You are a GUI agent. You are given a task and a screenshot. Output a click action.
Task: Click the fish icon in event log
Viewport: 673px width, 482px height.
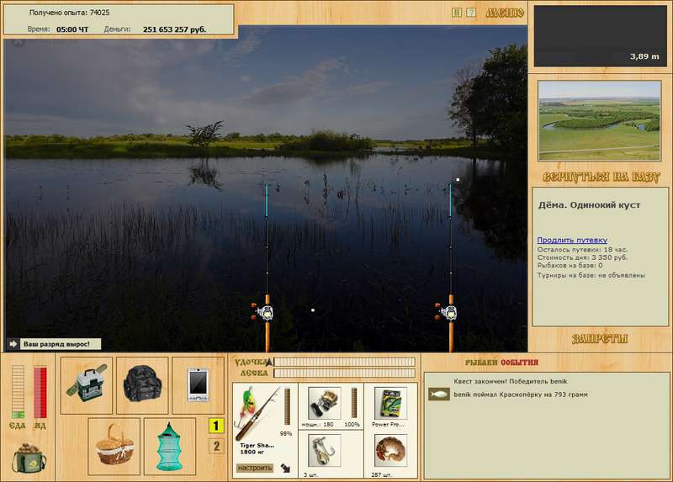438,394
